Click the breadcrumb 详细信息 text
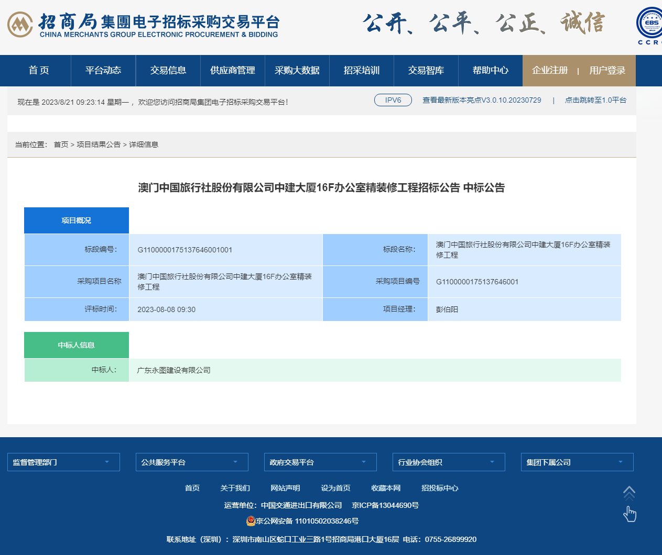This screenshot has height=555, width=662. [144, 145]
